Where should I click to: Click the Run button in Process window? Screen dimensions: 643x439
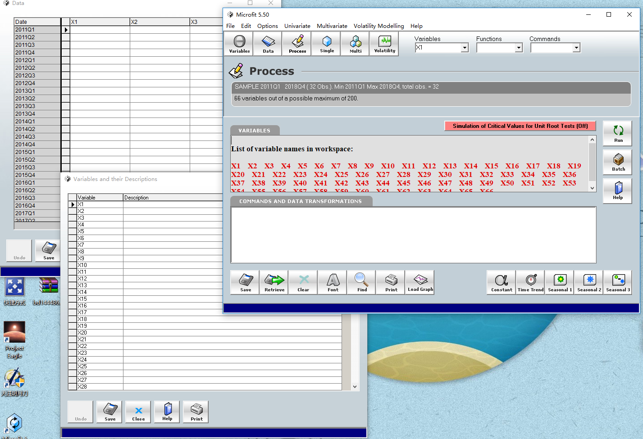[x=618, y=133]
